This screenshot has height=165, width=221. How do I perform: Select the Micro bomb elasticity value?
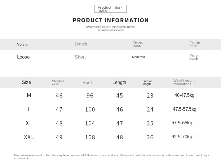coord(194,57)
